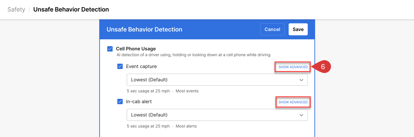Click the Unsafe Behavior Detection breadcrumb title
414x137 pixels.
(x=71, y=10)
